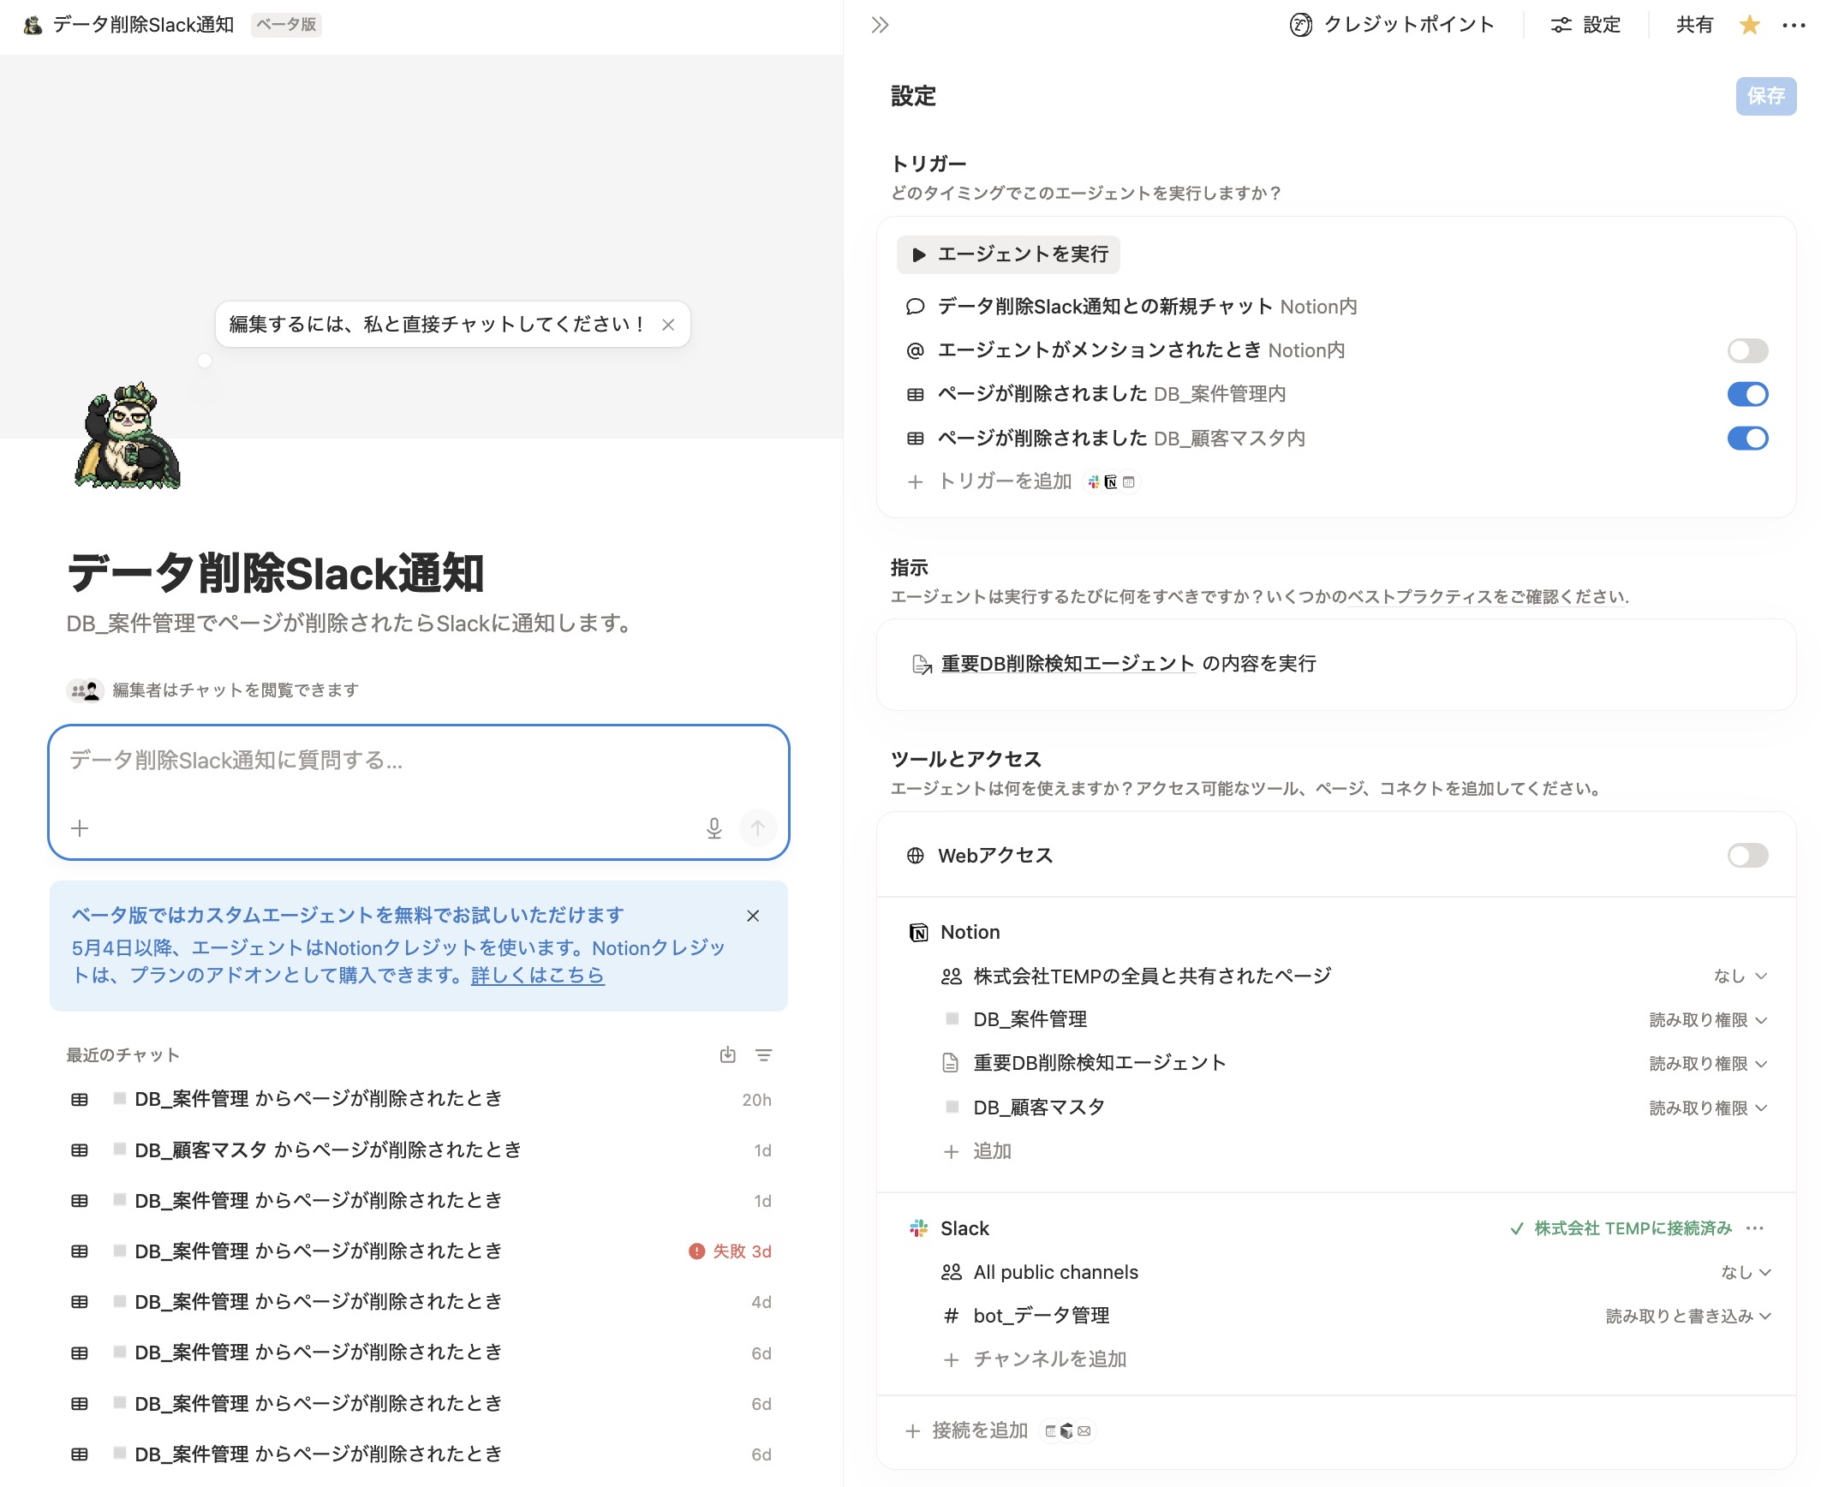Click the table icon of the DB_顧客マスタ内 trigger
Screen dimensions: 1821x1487
(915, 439)
